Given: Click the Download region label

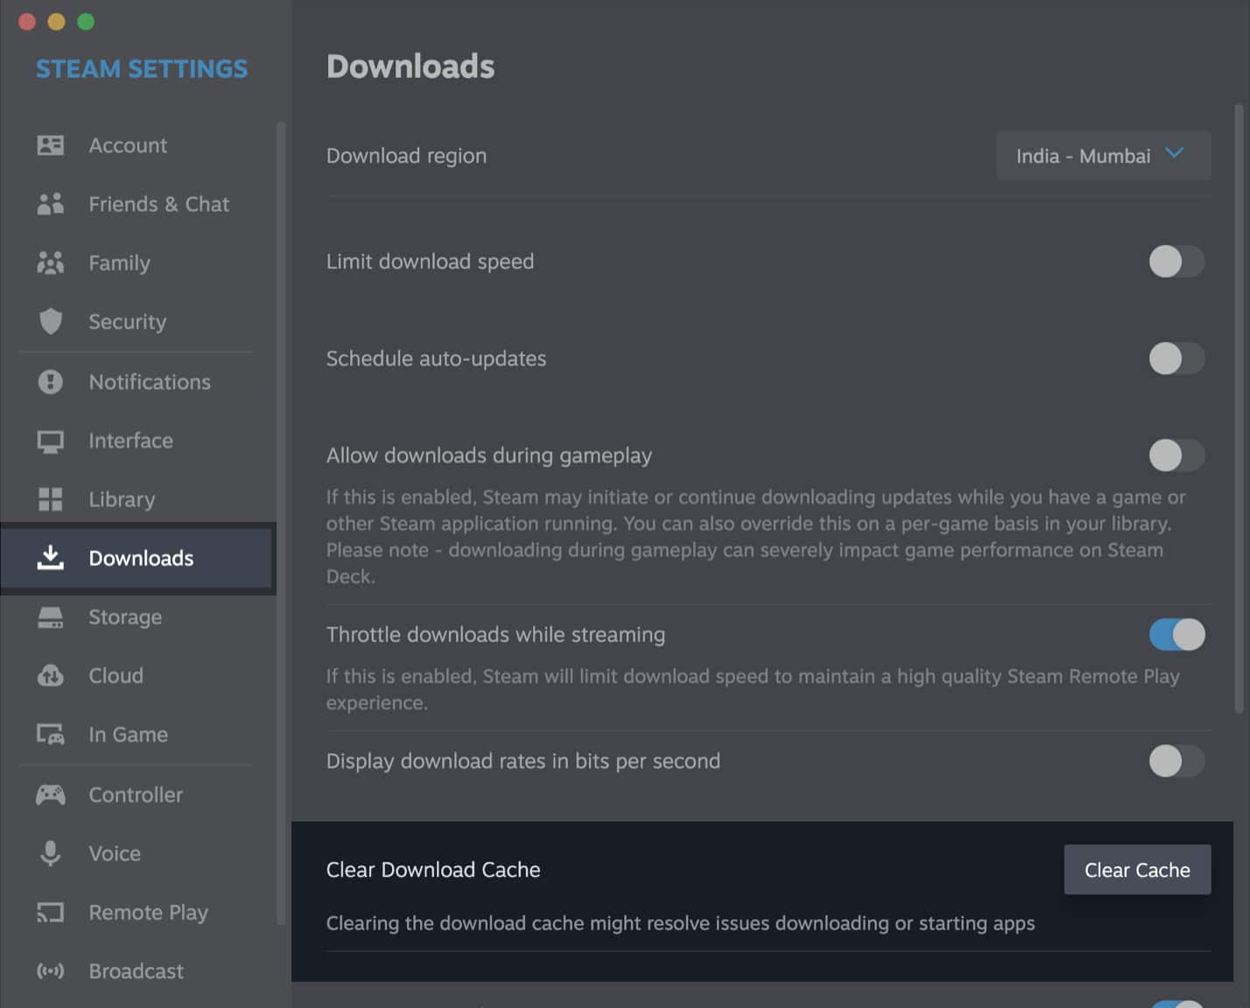Looking at the screenshot, I should 406,156.
